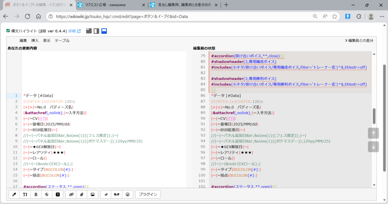Open the 挿入 menu
The height and width of the screenshot is (204, 388).
coord(35,41)
